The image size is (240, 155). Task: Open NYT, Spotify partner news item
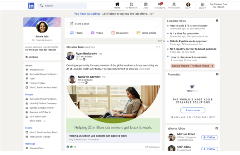(x=193, y=49)
